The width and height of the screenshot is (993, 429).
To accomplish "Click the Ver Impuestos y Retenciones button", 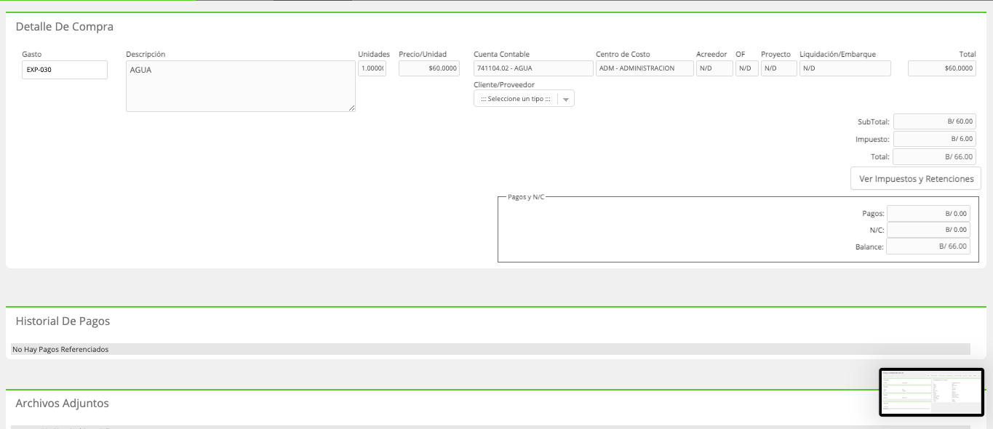I will [916, 179].
